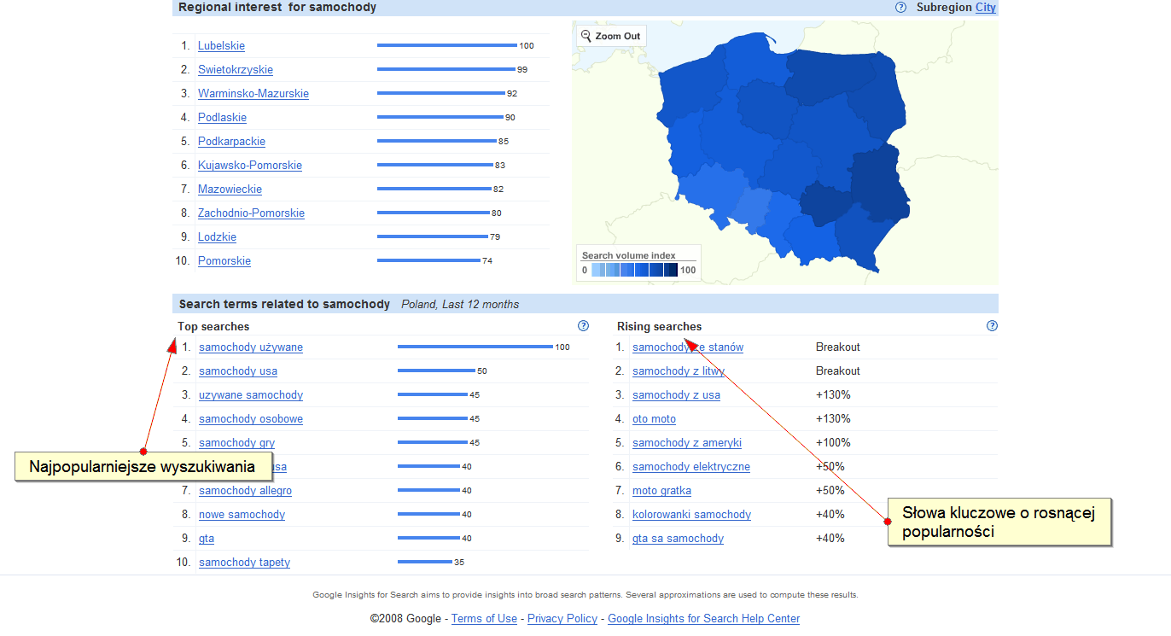Image resolution: width=1171 pixels, height=636 pixels.
Task: Open the 'nowe samochody' search term
Action: click(x=242, y=515)
